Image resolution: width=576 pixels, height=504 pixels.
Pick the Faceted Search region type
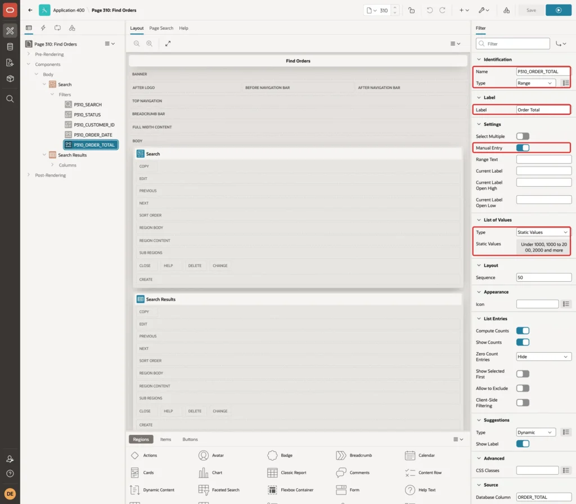[219, 490]
